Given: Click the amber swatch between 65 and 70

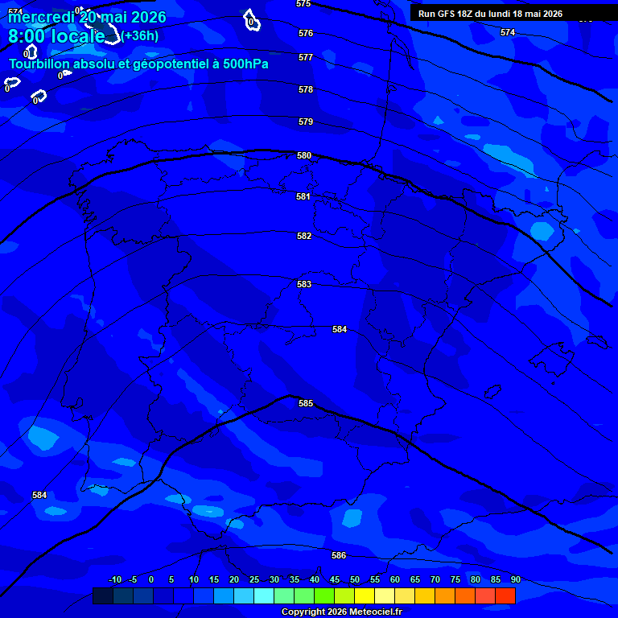Looking at the screenshot, I should tap(425, 595).
